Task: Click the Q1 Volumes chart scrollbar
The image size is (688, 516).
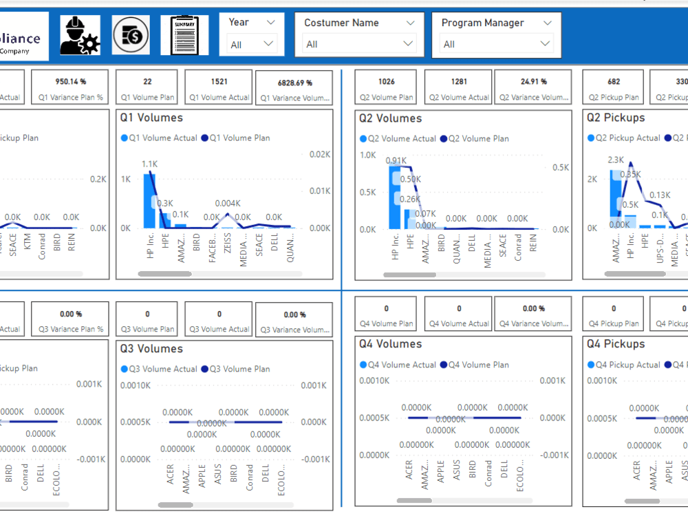Action: point(165,273)
